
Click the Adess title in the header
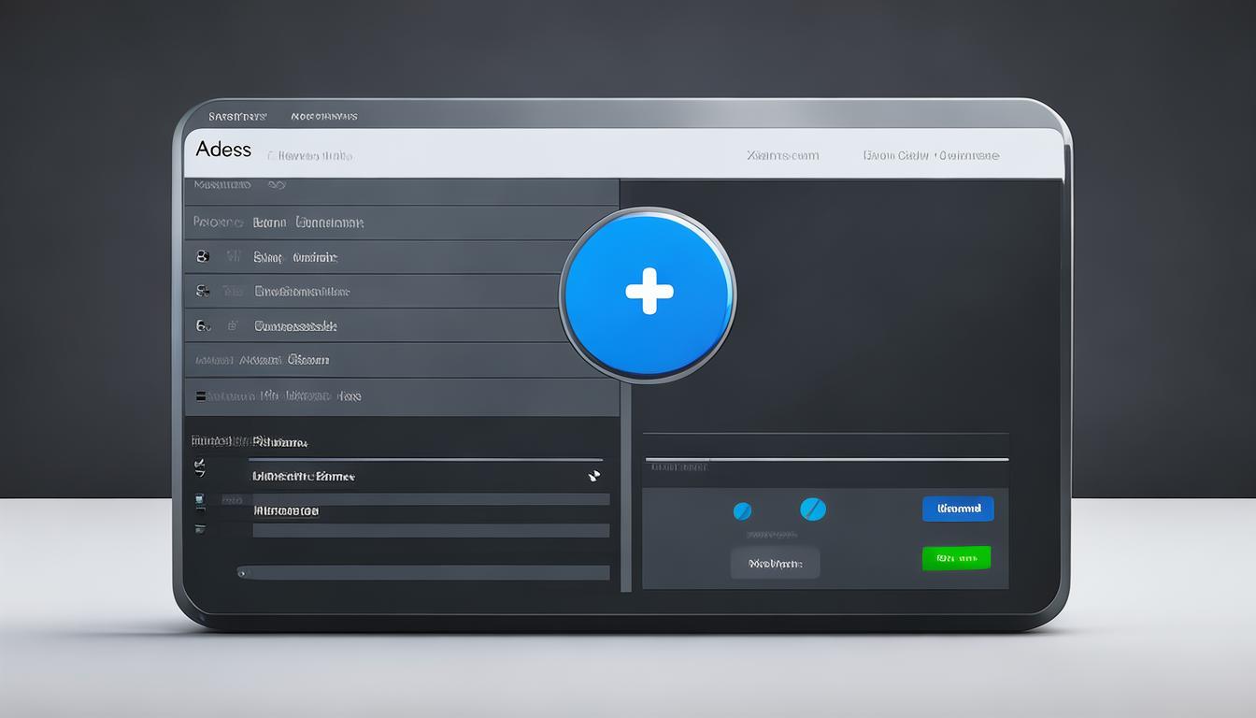[x=223, y=150]
